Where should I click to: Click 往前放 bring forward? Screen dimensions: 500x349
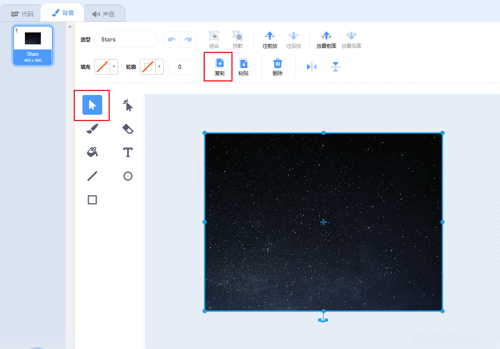[270, 40]
